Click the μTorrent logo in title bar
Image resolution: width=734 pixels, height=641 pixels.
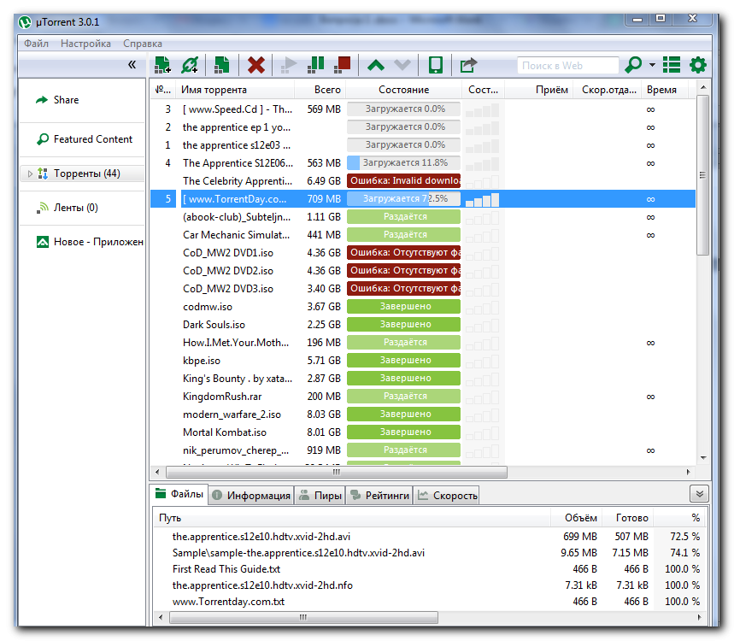click(x=25, y=22)
